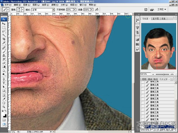Select the Brush tool in toolbox
This screenshot has height=133, width=178.
coord(4,52)
